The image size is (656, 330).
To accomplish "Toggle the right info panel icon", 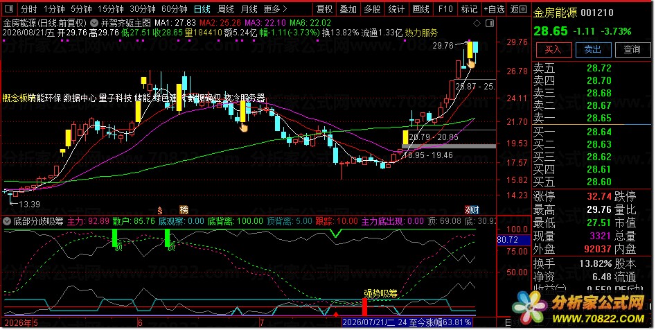I will point(490,24).
